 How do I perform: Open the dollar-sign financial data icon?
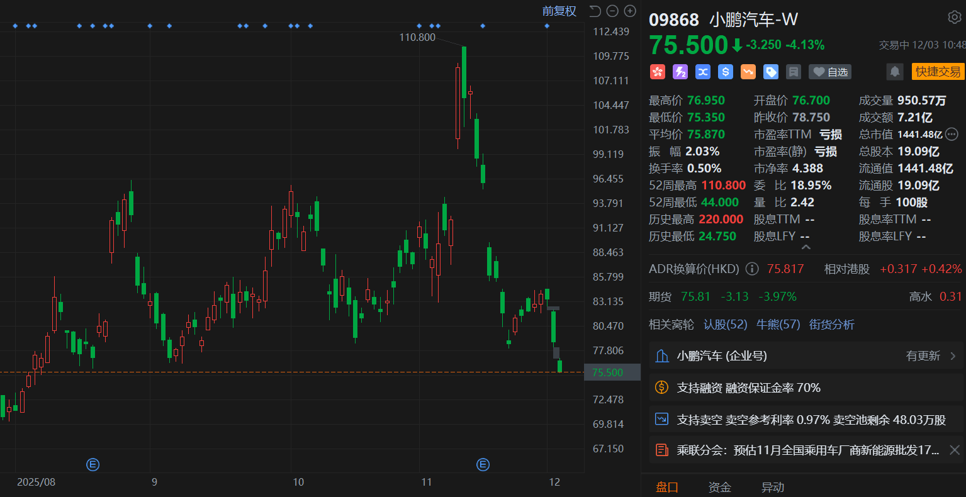pyautogui.click(x=725, y=72)
